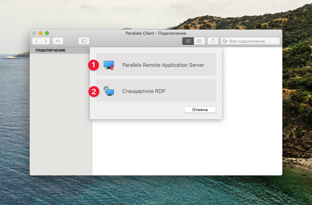The image size is (312, 205).
Task: Select the 'Стандартное RDP' connection type
Action: click(144, 91)
